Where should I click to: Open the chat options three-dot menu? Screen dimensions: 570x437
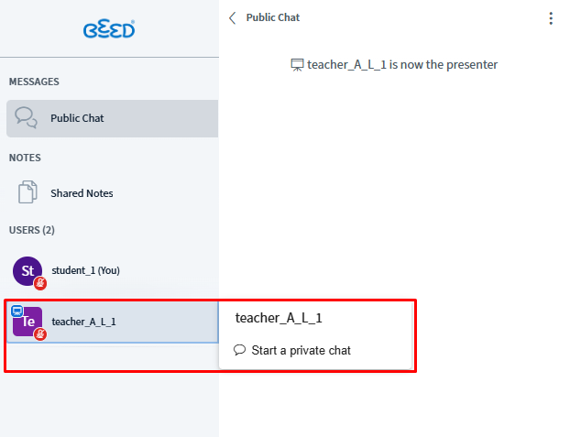[x=551, y=18]
